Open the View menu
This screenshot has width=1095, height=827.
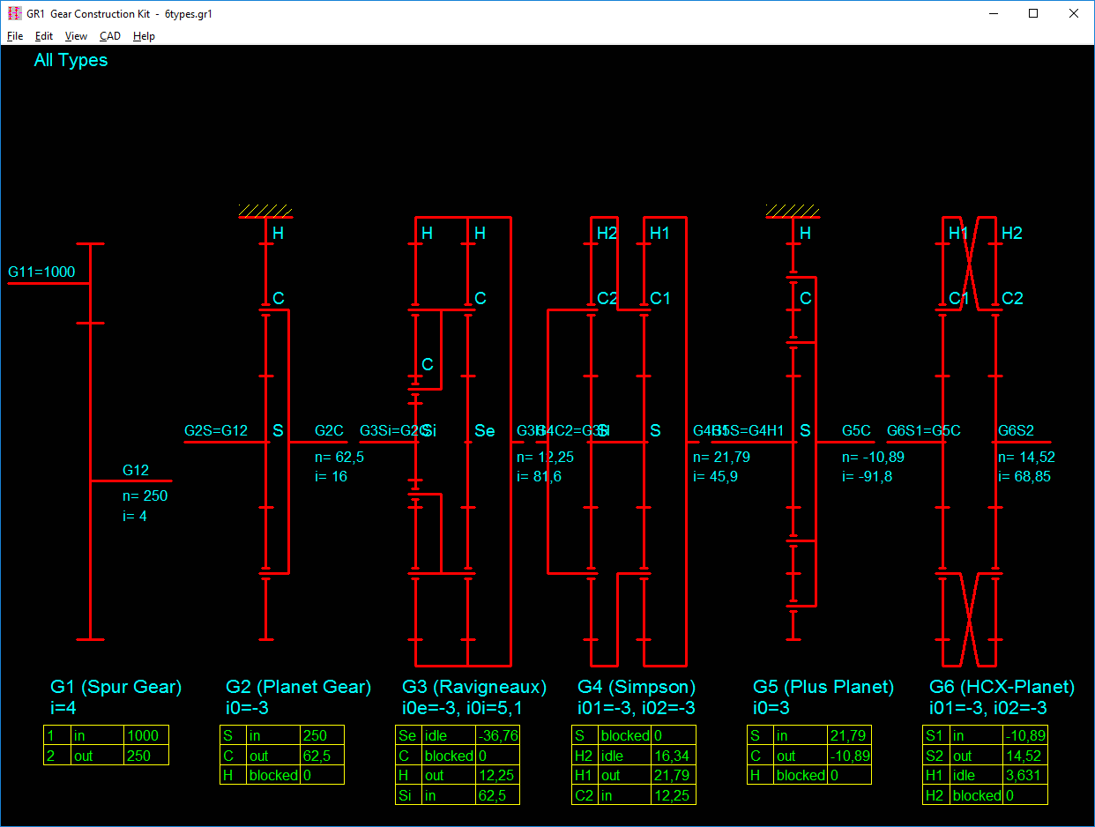[76, 36]
